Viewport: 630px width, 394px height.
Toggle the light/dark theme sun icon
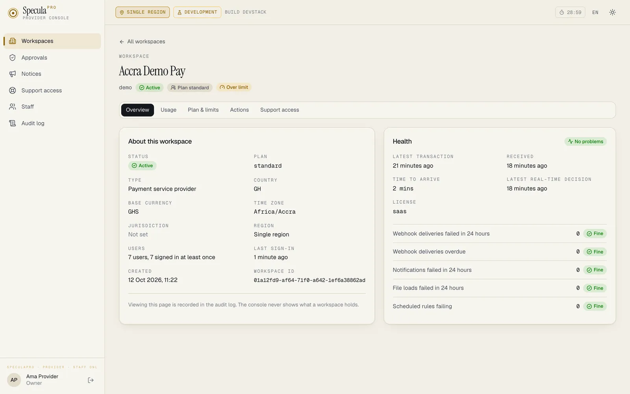pos(612,12)
